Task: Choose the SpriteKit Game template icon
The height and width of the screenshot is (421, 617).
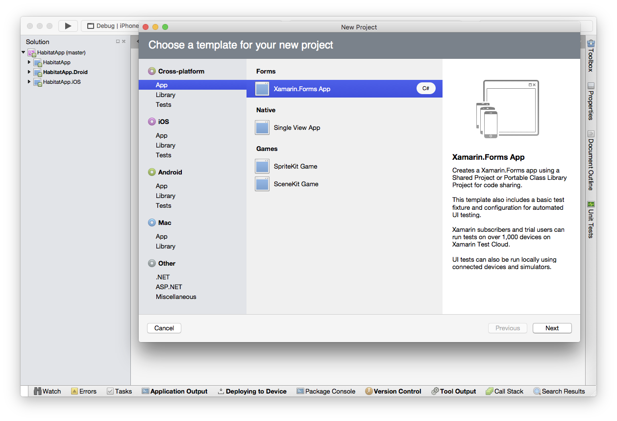Action: pyautogui.click(x=262, y=167)
